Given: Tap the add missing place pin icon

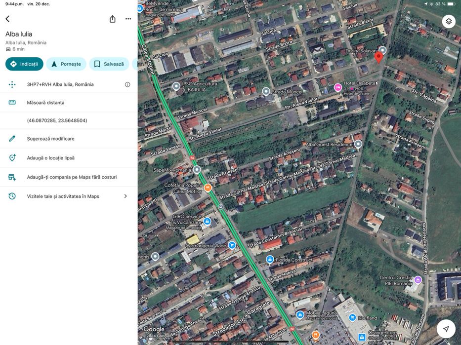Looking at the screenshot, I should coord(12,157).
